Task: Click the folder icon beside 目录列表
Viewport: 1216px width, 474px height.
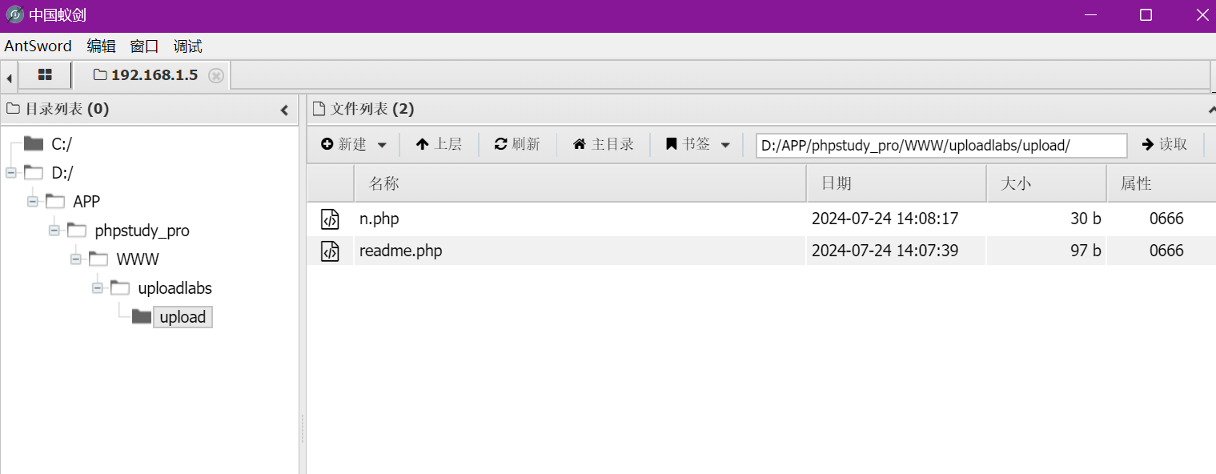Action: pyautogui.click(x=12, y=109)
